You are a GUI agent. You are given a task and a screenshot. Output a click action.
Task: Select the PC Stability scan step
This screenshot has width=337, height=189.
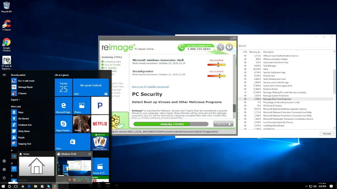(x=109, y=68)
